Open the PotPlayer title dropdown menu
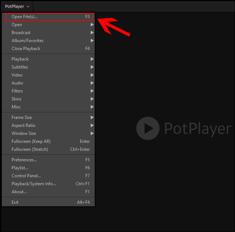The height and width of the screenshot is (232, 235). [17, 6]
